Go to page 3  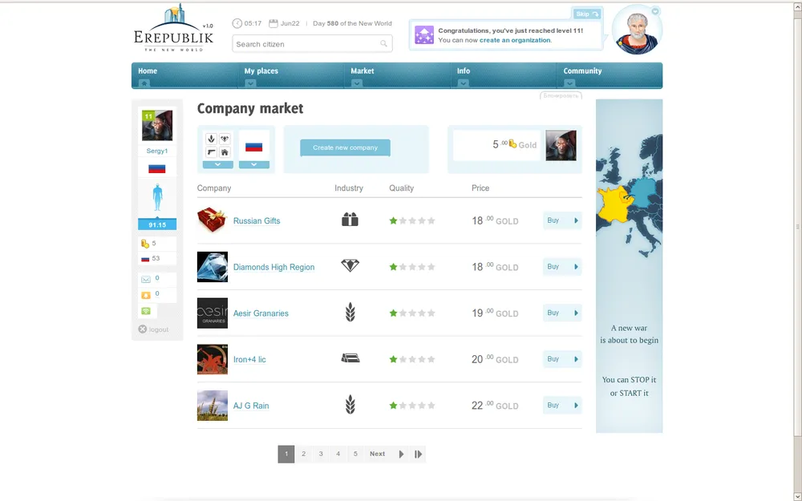[321, 454]
